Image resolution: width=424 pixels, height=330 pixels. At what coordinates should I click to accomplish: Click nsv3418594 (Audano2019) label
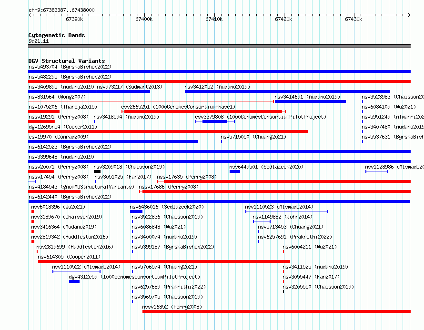[126, 117]
